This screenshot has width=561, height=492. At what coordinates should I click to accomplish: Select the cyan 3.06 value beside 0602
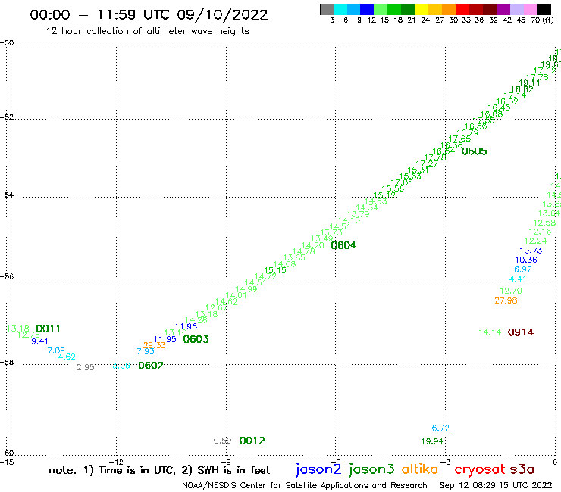tap(121, 366)
